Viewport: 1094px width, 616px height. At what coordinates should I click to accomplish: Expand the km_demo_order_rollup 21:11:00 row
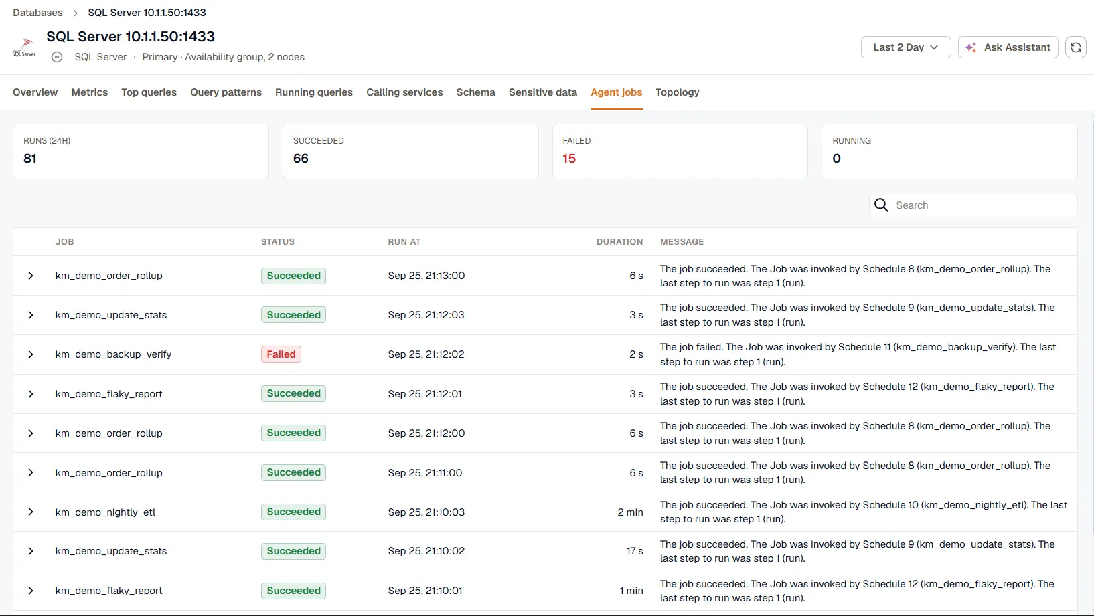point(30,473)
